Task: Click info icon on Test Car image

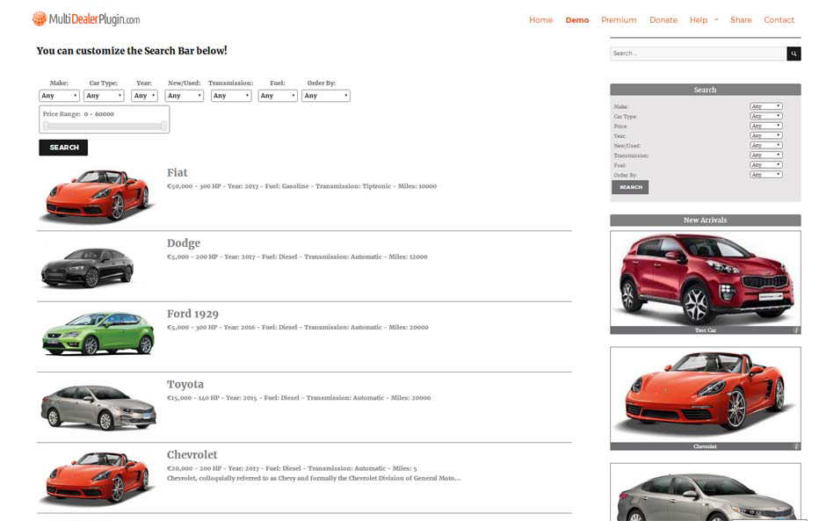Action: (796, 330)
